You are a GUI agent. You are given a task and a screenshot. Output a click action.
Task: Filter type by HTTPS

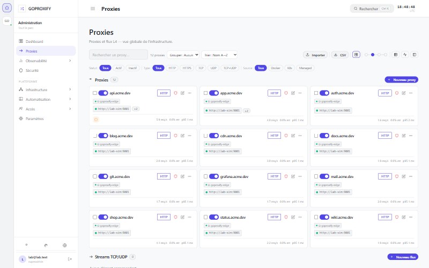pyautogui.click(x=187, y=68)
